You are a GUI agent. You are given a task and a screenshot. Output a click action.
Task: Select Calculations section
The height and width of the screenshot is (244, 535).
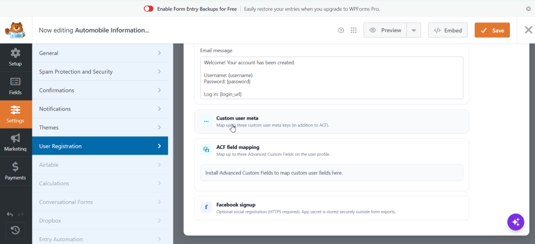coord(100,183)
